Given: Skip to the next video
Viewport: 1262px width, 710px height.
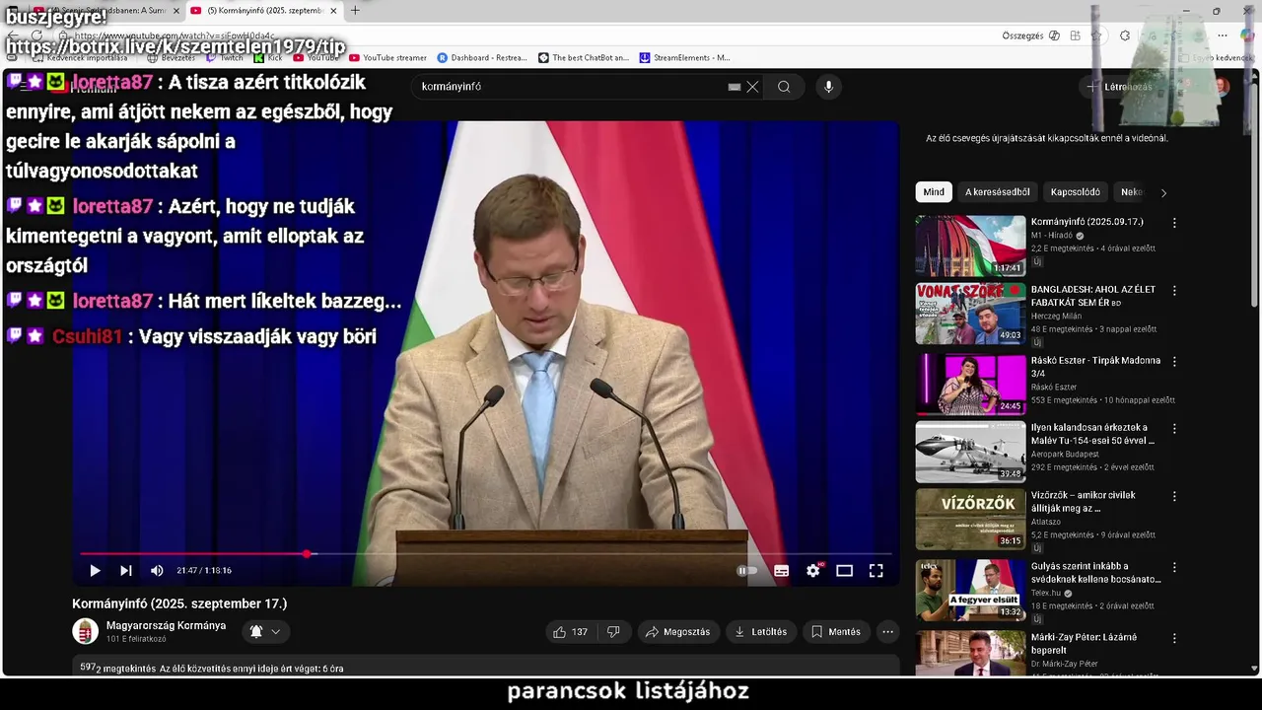Looking at the screenshot, I should (x=126, y=570).
